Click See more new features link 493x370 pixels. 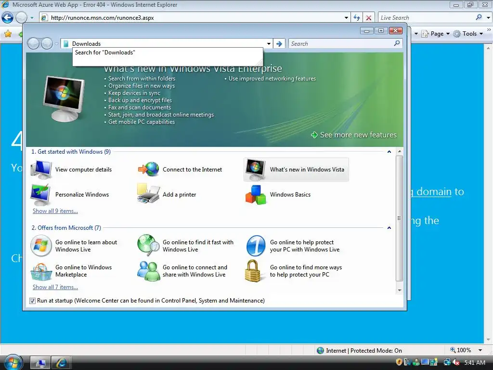[358, 135]
